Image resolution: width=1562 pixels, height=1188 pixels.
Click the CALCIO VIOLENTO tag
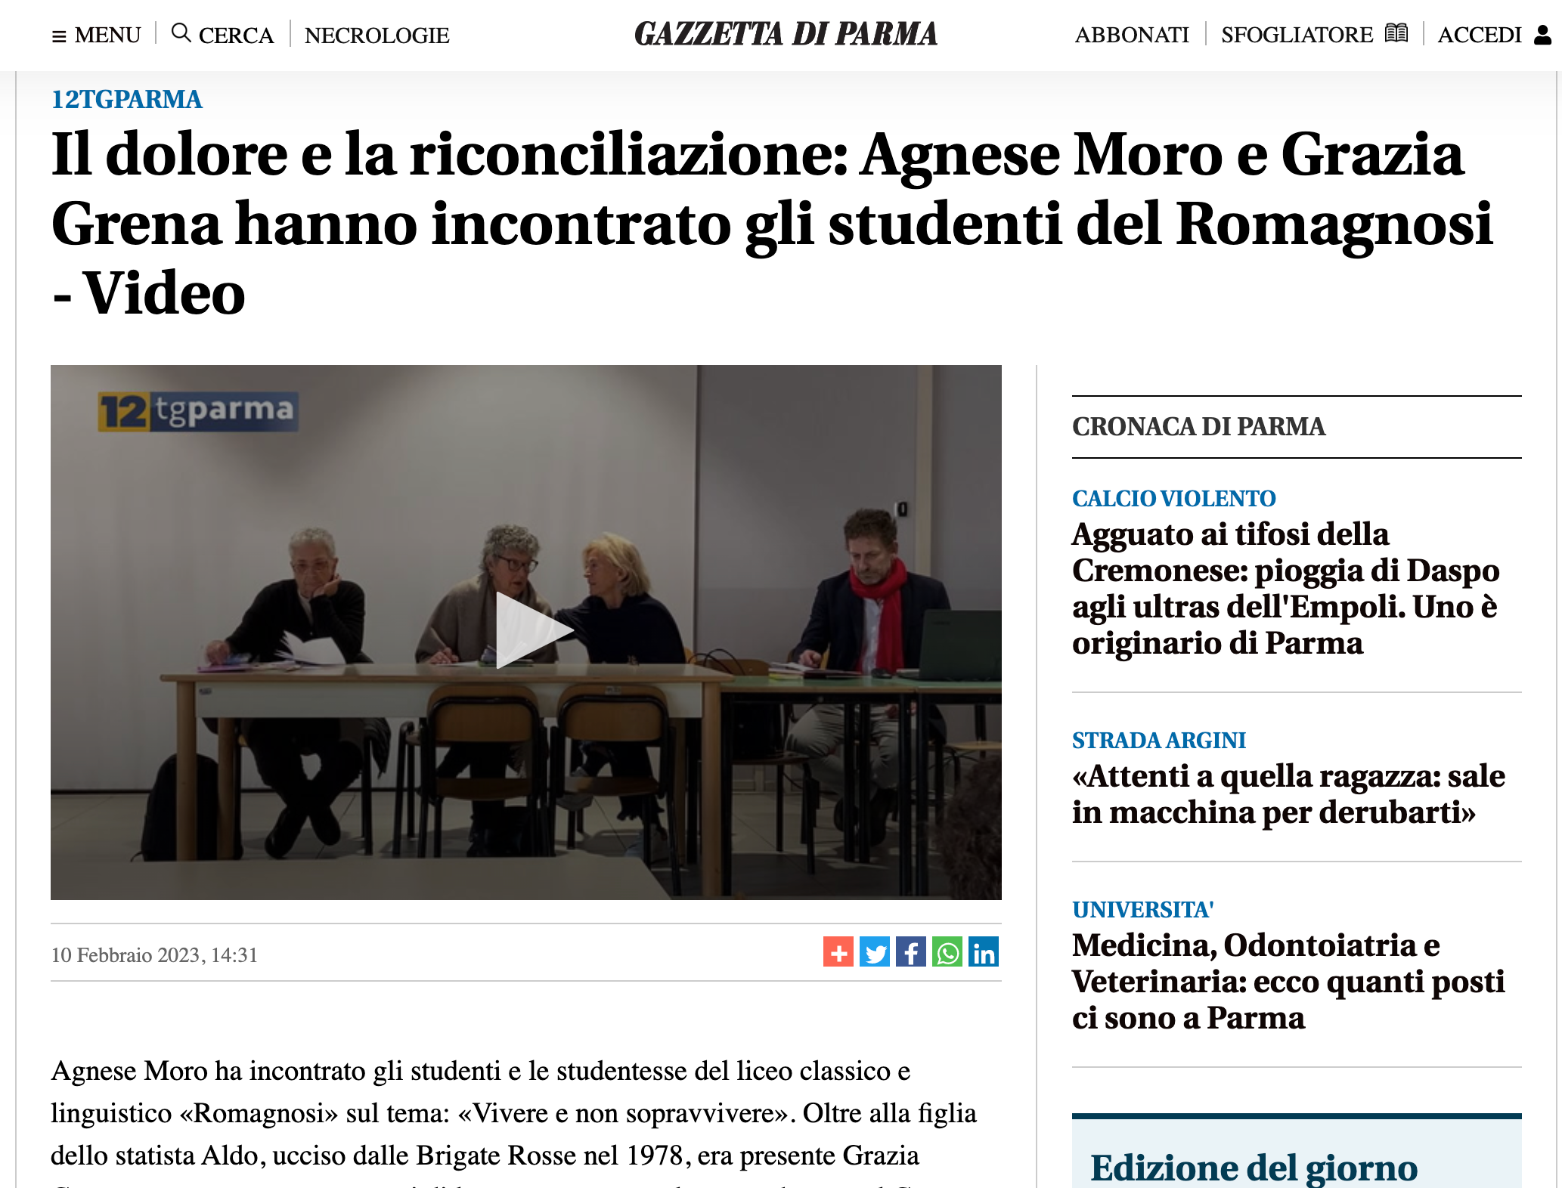(x=1173, y=499)
